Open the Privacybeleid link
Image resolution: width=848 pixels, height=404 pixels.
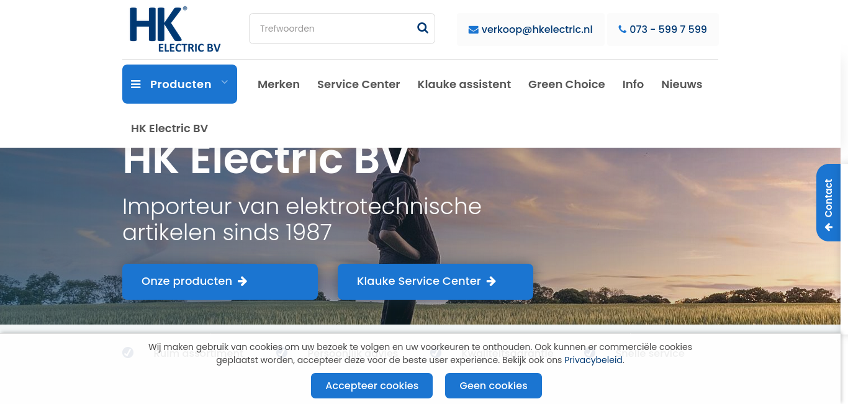[593, 360]
